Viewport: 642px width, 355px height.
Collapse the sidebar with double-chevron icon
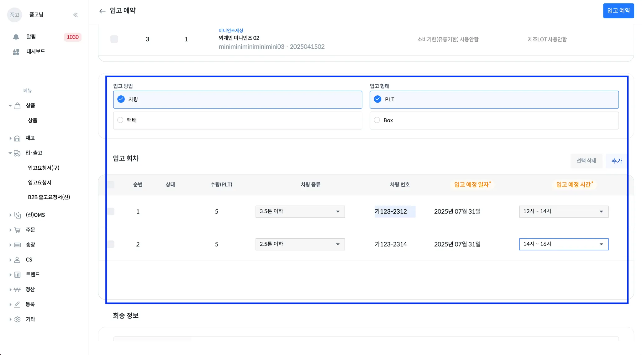click(76, 15)
